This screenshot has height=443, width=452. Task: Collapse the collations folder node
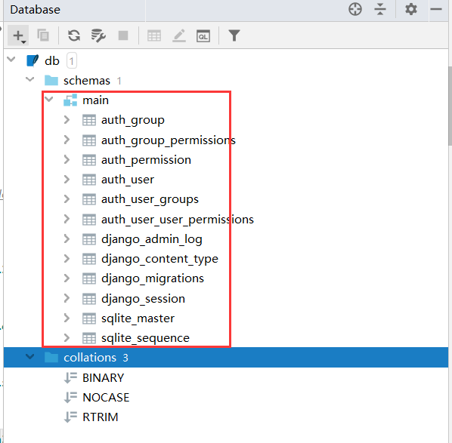[30, 357]
